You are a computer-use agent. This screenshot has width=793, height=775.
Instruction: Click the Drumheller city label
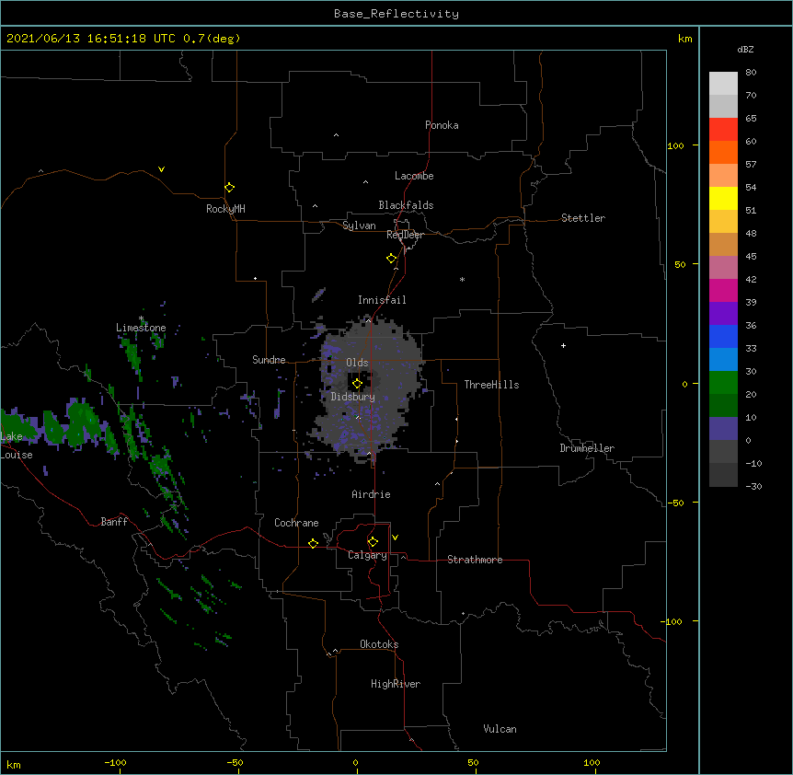click(587, 448)
